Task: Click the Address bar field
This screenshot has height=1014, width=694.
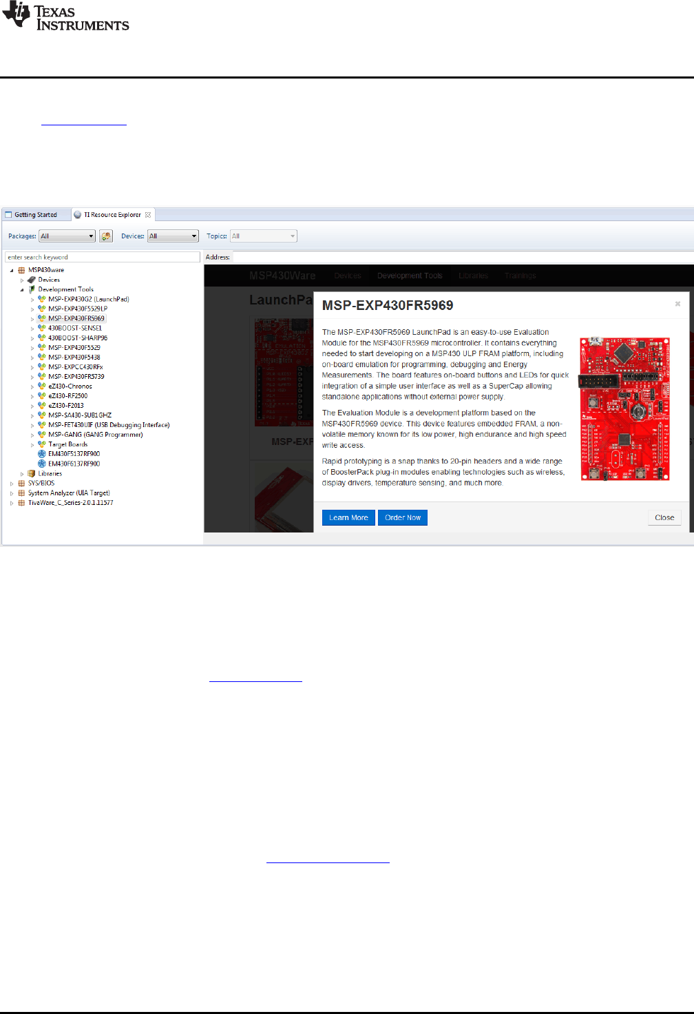Action: click(x=463, y=257)
